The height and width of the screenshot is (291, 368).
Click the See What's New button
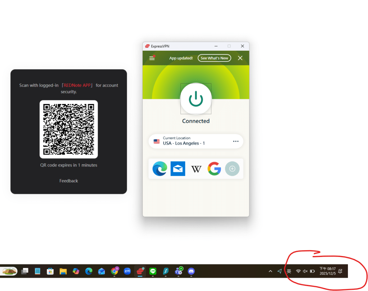click(214, 58)
